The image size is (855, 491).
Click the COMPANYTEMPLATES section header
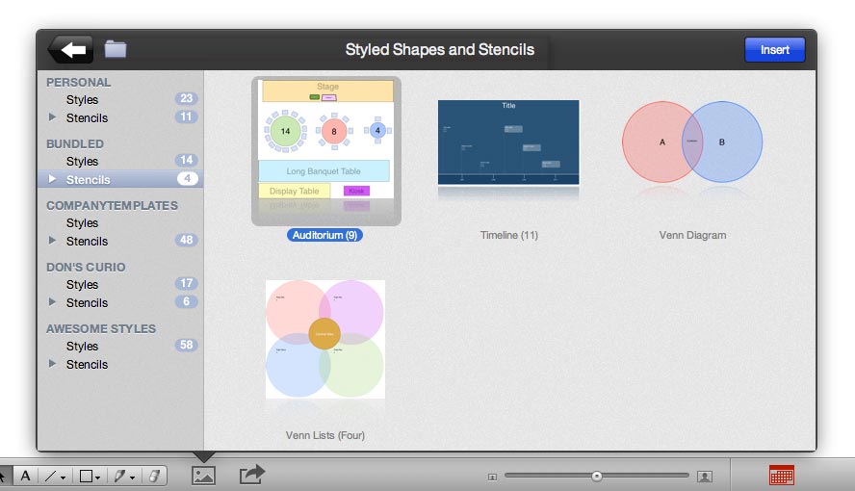pos(112,205)
